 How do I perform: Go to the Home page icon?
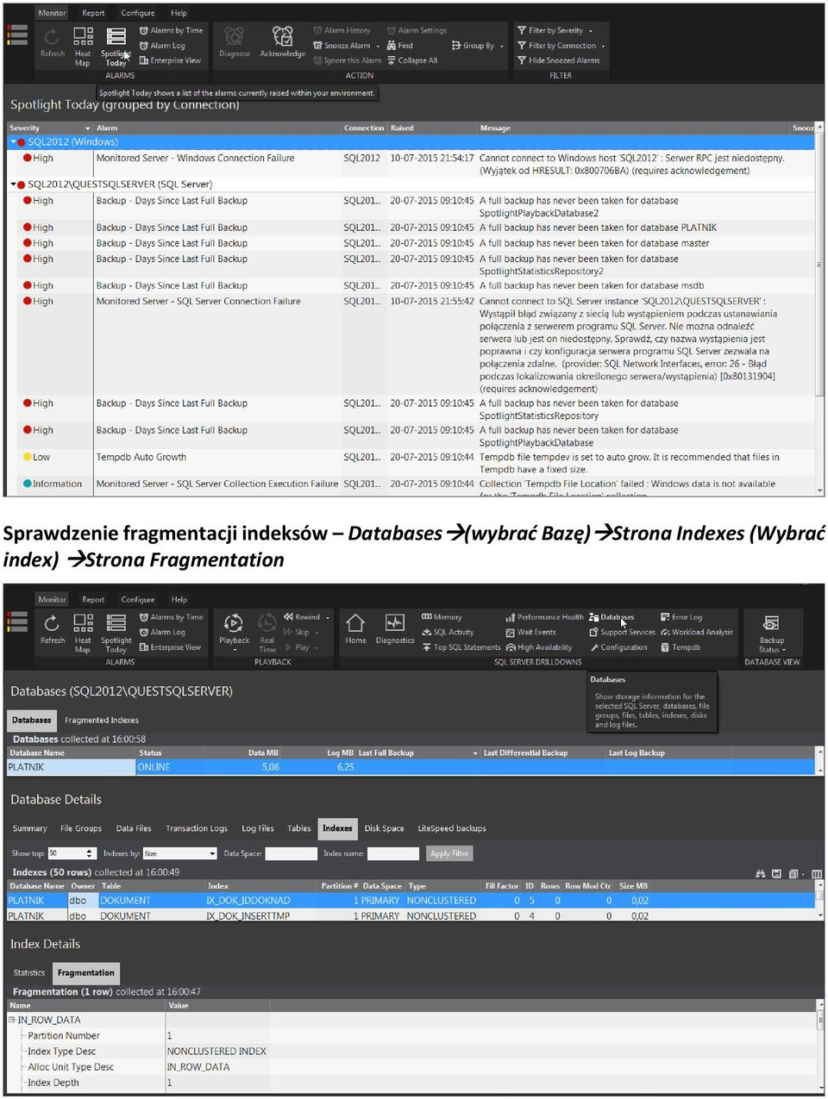point(355,628)
